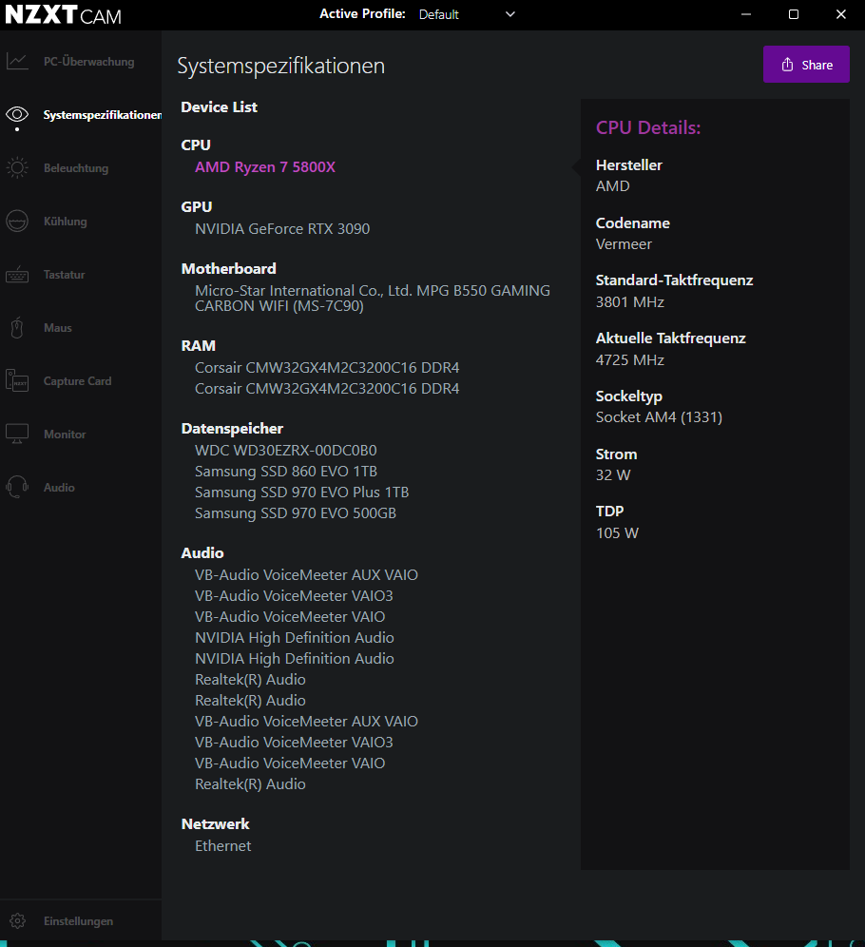
Task: Click the Default profile chevron arrow
Action: (x=510, y=14)
